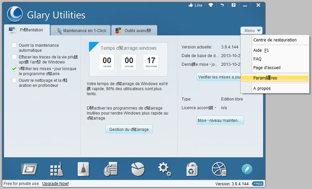The height and width of the screenshot is (189, 312).
Task: Expand the Menu dropdown button
Action: coord(251,30)
